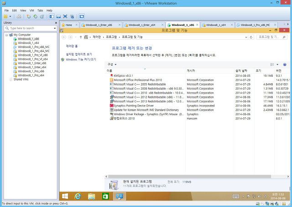The width and height of the screenshot is (292, 207).
Task: Take a snapshot of this virtual machine
Action: pos(28,16)
